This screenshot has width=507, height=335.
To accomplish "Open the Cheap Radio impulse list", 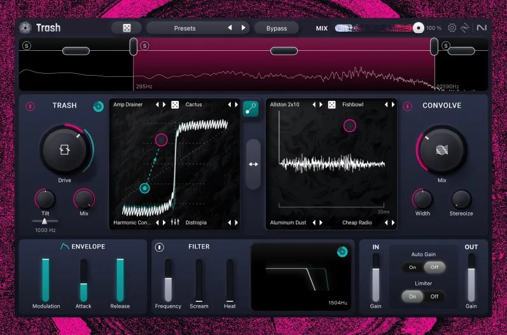I will point(357,222).
